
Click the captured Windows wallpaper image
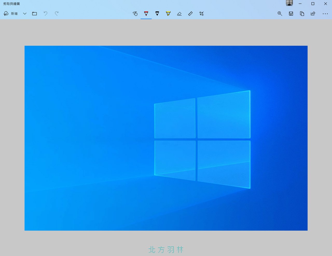pyautogui.click(x=166, y=138)
